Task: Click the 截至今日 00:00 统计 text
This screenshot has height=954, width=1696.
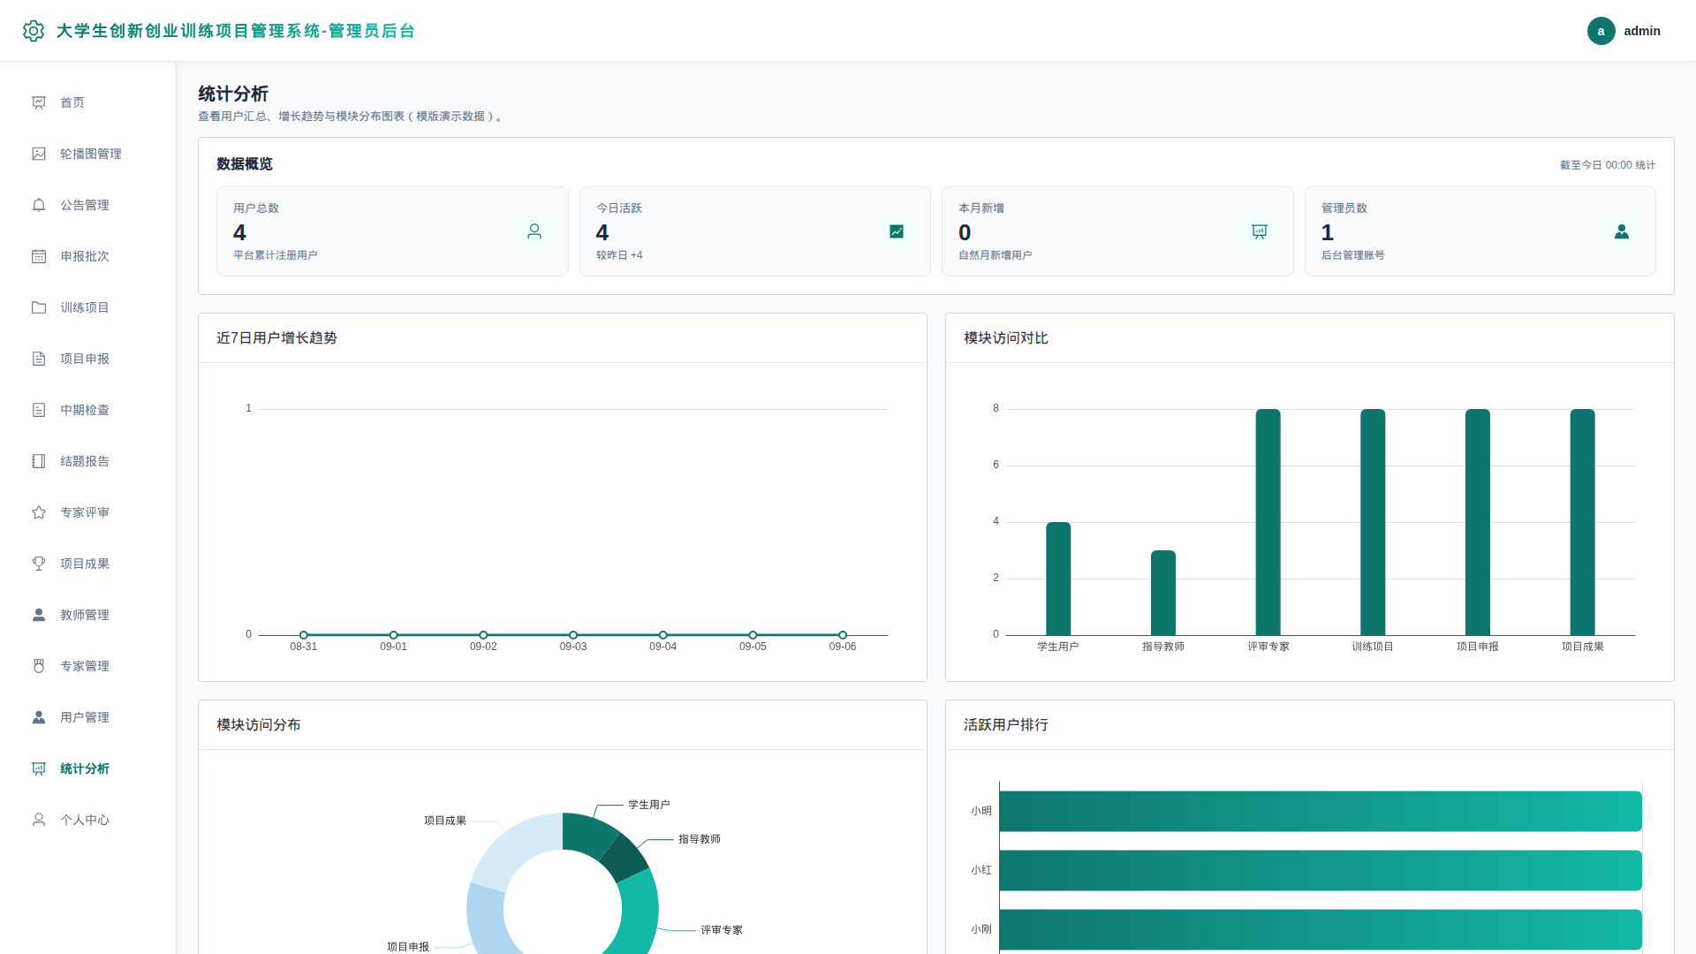Action: tap(1608, 165)
